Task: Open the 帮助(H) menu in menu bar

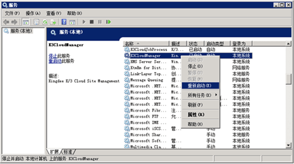Action: click(74, 13)
